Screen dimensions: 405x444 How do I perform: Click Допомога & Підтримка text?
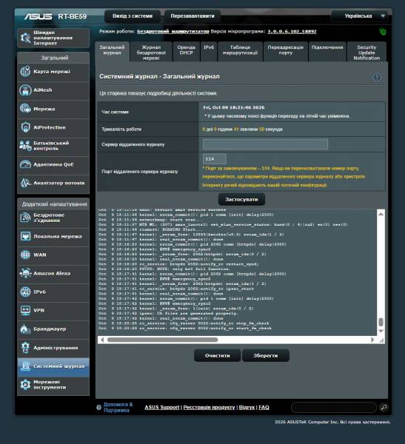[118, 407]
